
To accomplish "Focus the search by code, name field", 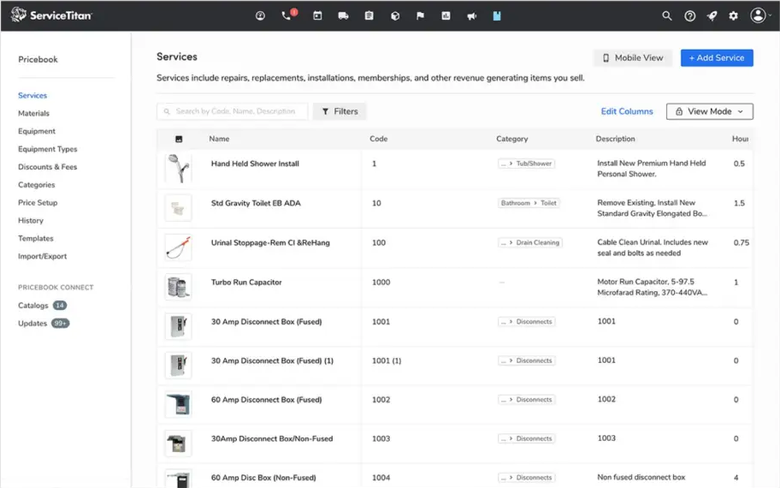I will click(233, 111).
